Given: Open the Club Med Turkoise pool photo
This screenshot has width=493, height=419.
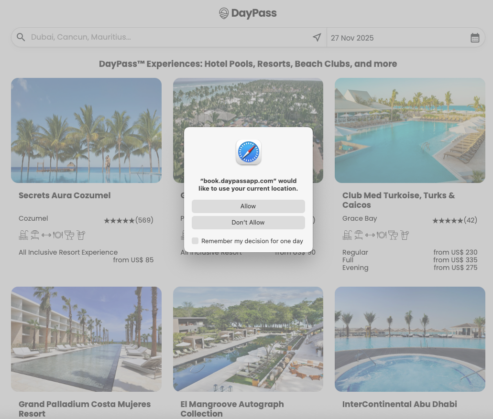Looking at the screenshot, I should [x=410, y=130].
